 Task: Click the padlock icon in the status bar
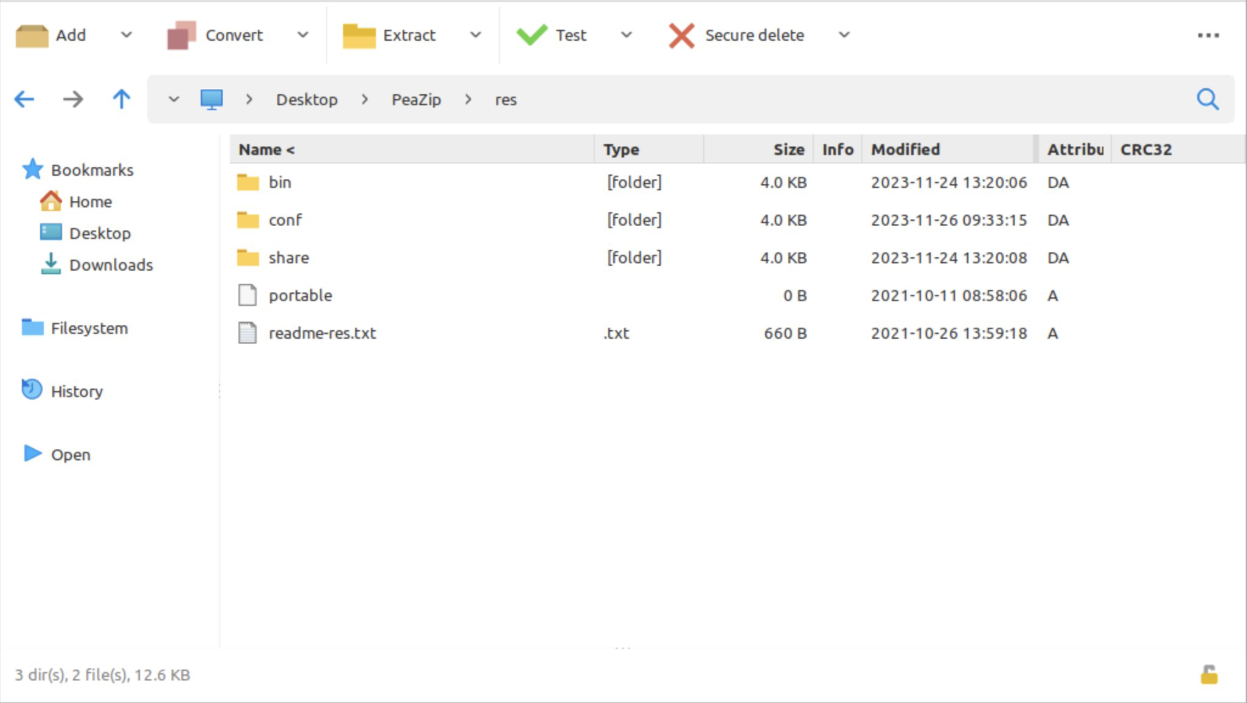coord(1209,674)
